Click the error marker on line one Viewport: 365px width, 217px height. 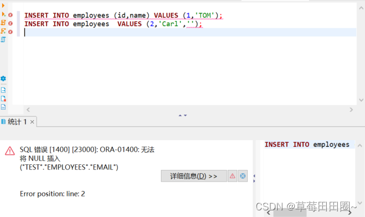pos(11,15)
